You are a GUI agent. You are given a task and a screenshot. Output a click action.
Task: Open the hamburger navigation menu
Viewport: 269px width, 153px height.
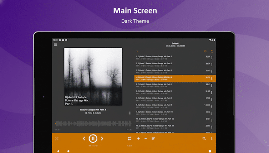(x=56, y=45)
